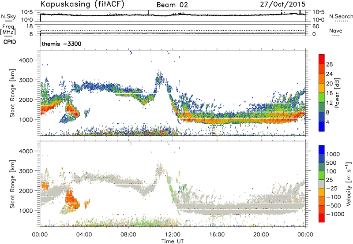Click the 'N.Search' legend label
Viewport: 353px width, 244px height.
pos(341,16)
